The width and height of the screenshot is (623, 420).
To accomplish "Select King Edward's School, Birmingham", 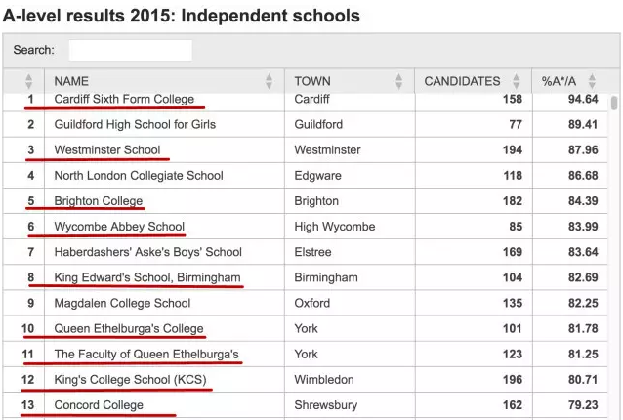I will pos(147,277).
